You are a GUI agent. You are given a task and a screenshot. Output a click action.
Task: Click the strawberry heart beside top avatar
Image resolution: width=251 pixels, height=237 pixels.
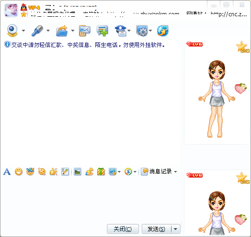tap(241, 88)
